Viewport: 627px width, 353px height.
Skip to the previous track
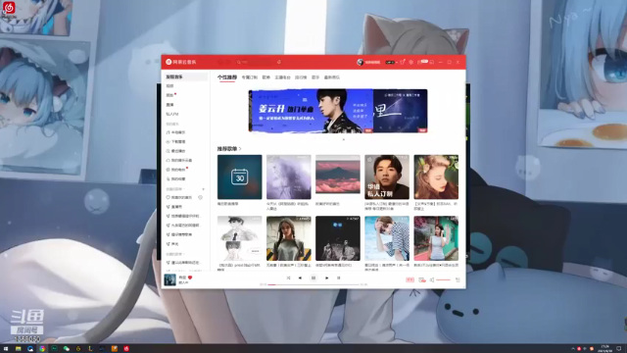(300, 277)
